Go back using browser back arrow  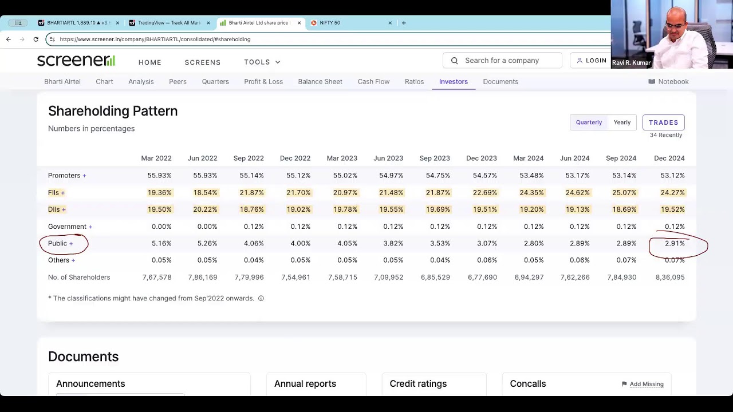8,39
